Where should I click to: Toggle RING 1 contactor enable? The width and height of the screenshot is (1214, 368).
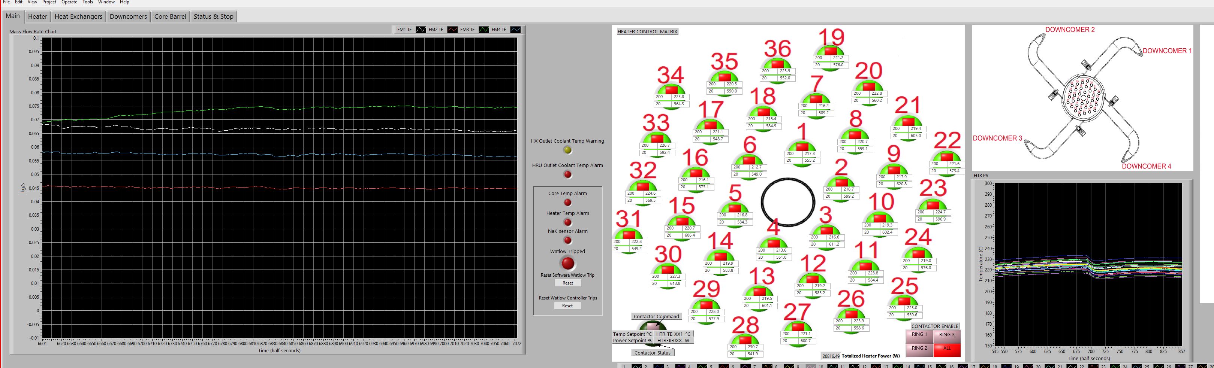tap(919, 335)
